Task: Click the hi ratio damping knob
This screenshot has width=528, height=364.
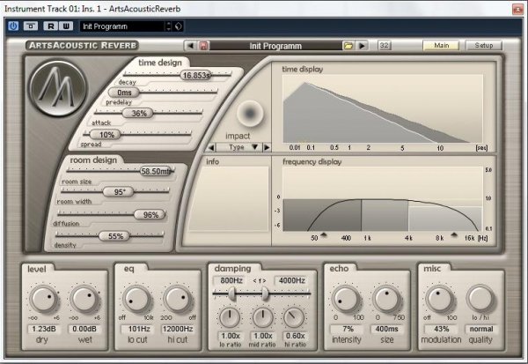Action: [294, 318]
